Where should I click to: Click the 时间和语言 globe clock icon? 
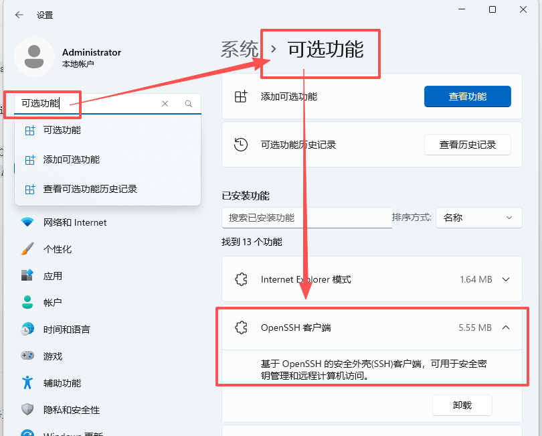coord(27,329)
